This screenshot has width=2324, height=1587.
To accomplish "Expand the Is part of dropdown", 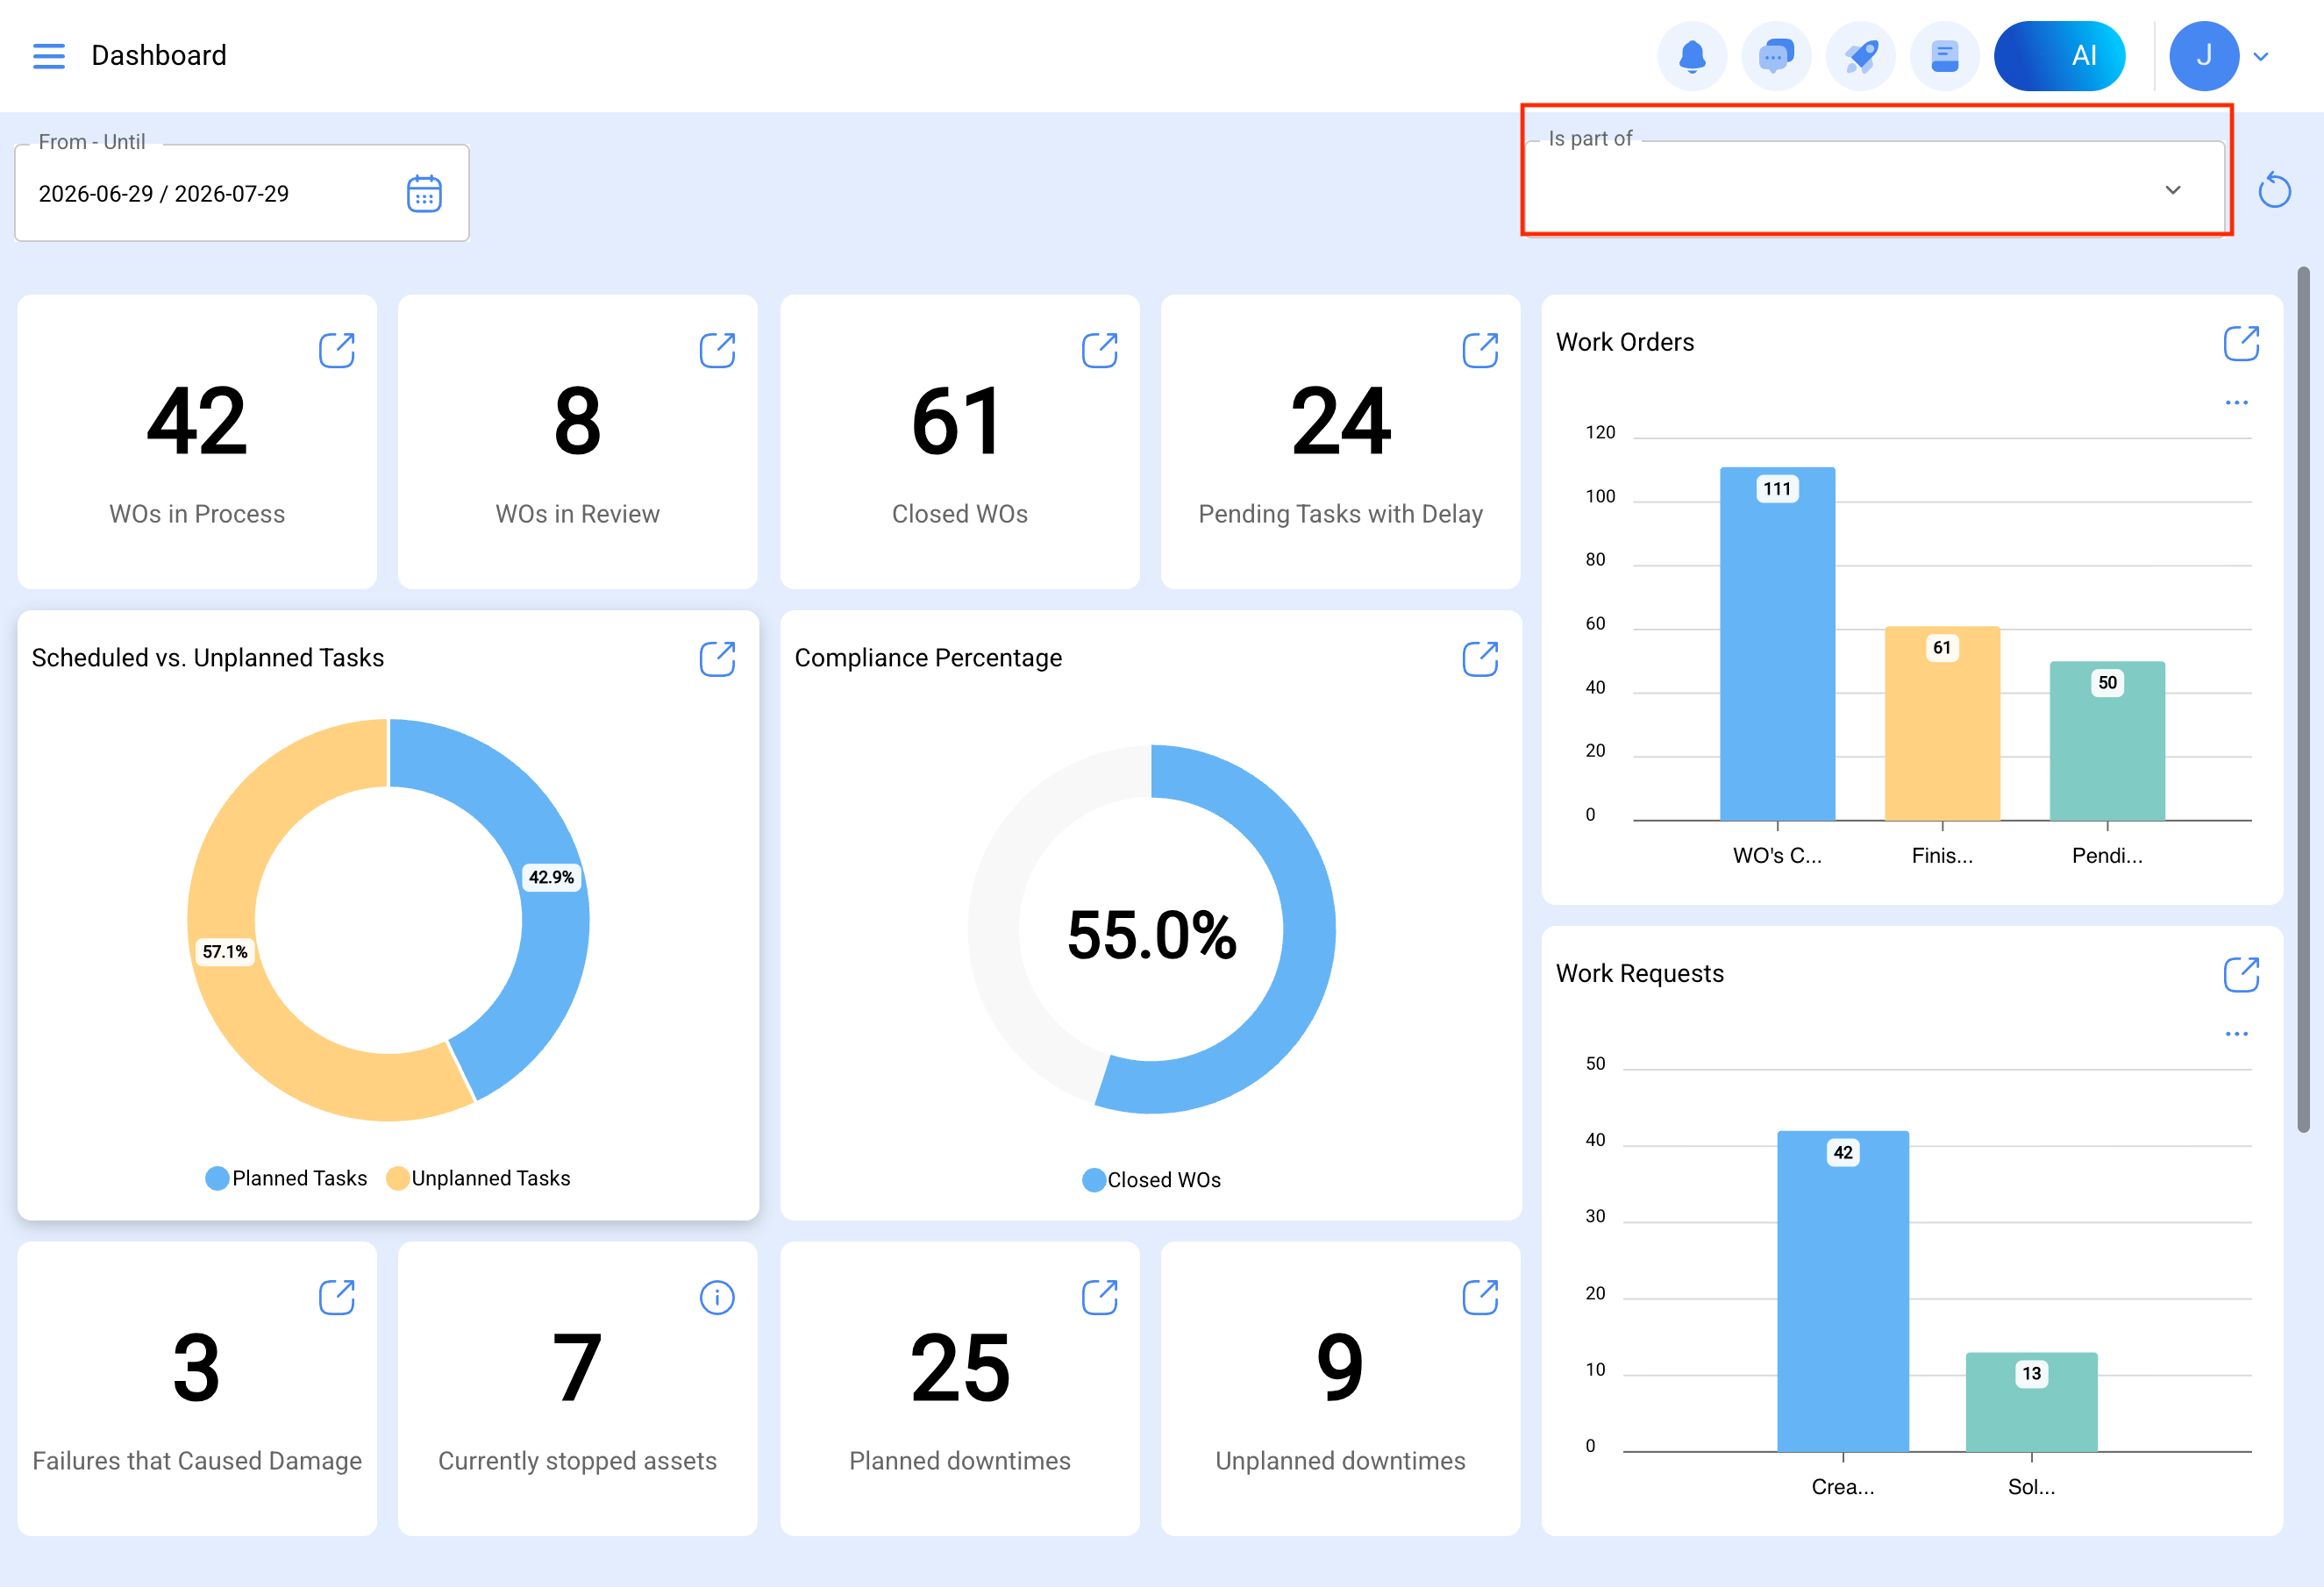I will [x=1875, y=189].
